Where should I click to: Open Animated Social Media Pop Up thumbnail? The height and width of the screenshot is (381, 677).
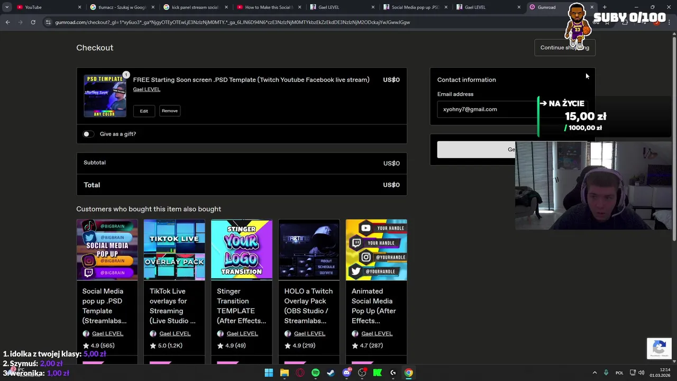click(376, 250)
